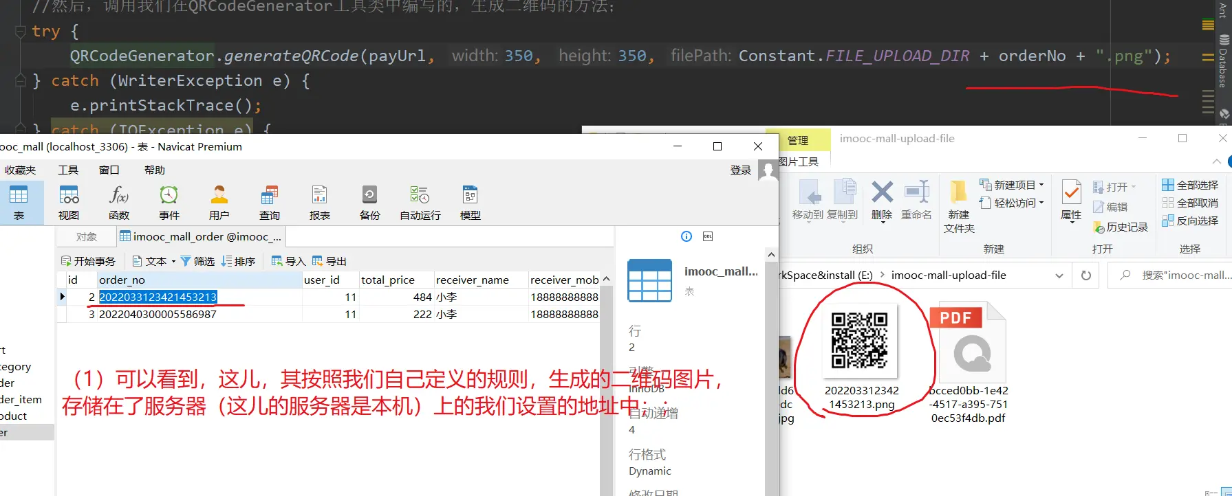Click the total_price column header
This screenshot has height=496, width=1232.
[396, 280]
